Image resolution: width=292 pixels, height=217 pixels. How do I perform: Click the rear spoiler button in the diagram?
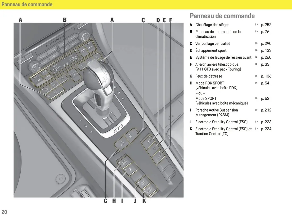[x=159, y=156]
